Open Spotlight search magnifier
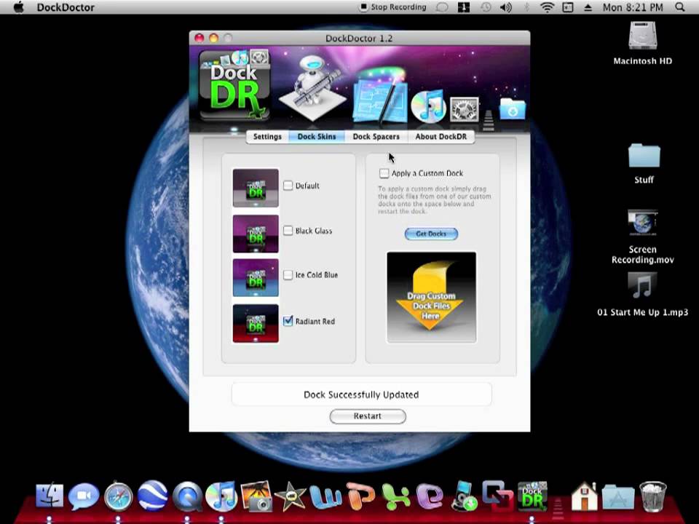This screenshot has width=699, height=524. tap(680, 7)
